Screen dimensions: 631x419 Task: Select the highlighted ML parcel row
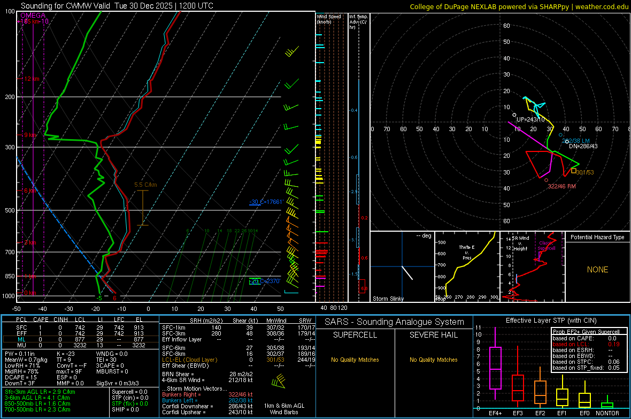click(x=80, y=339)
